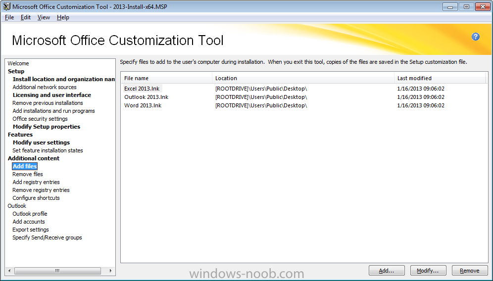Click the Modify... button
493x281 pixels.
[428, 271]
